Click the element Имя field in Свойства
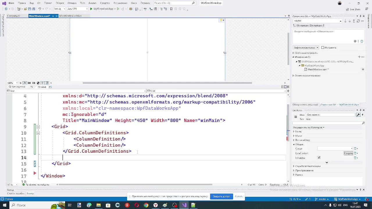The width and height of the screenshot is (372, 209). click(330, 115)
